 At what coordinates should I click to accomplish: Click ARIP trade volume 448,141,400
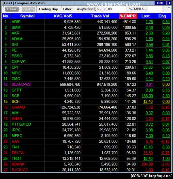[x=107, y=22]
